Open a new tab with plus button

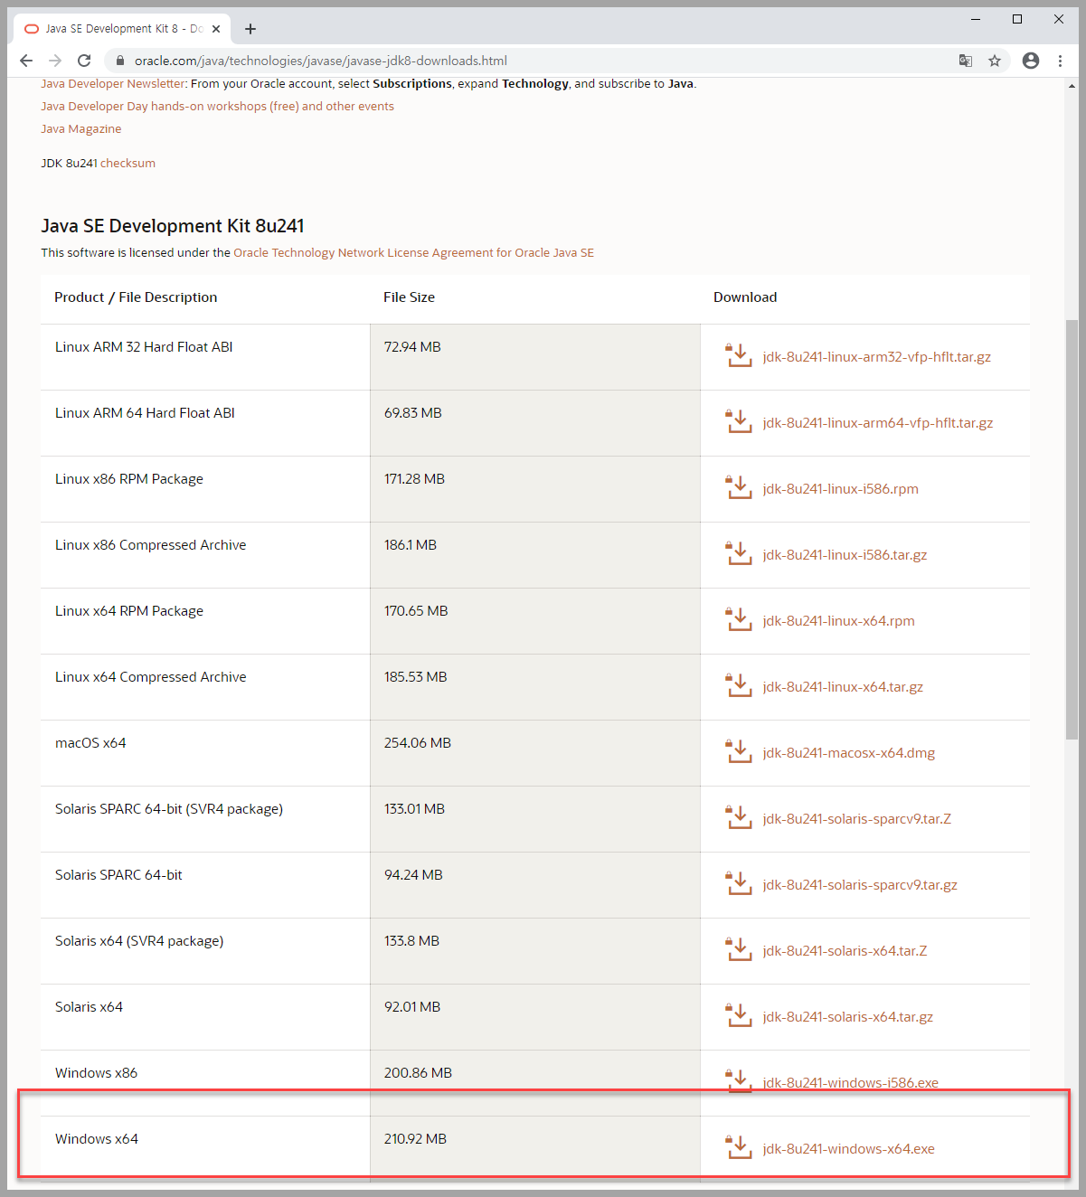pos(250,29)
